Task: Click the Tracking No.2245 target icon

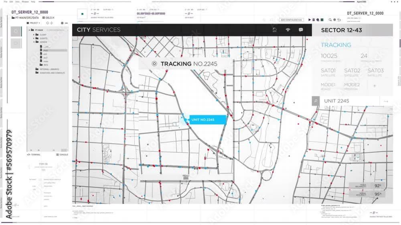Action: [154, 64]
